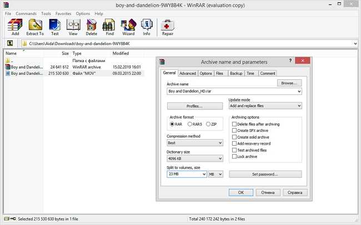
Task: Enable Delete files after archiving
Action: (234, 124)
